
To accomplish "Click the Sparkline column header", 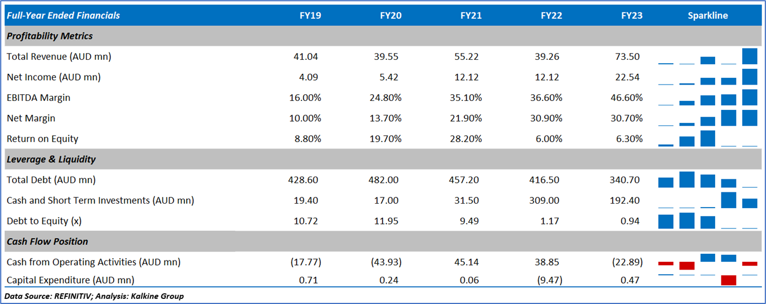I will (708, 16).
